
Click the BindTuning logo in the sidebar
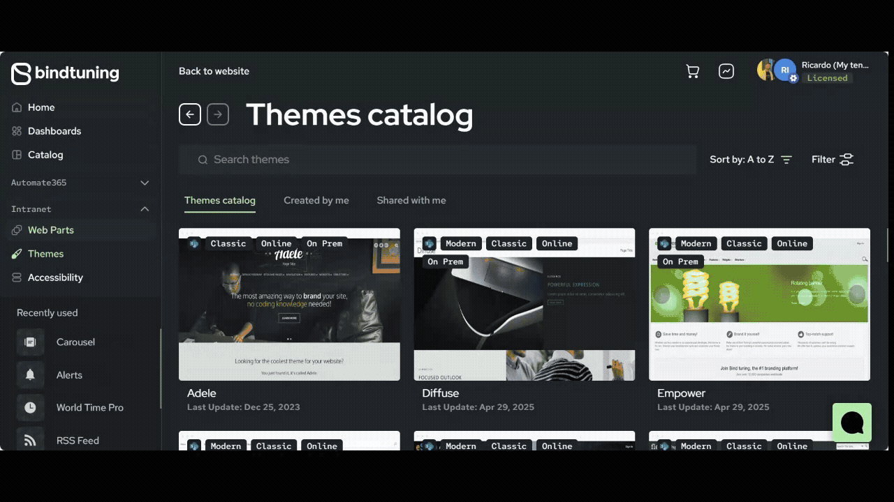(x=65, y=73)
